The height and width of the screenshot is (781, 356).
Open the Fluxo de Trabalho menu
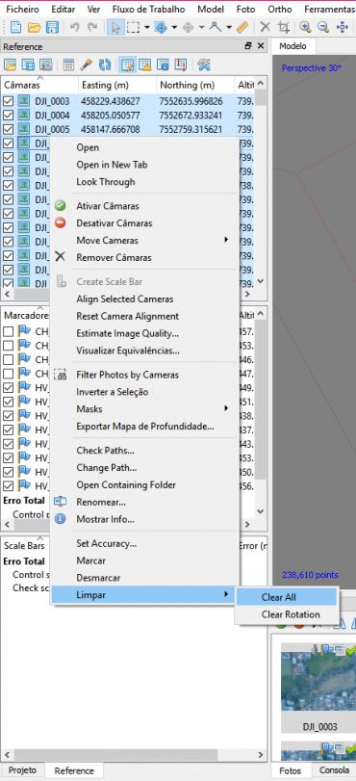pyautogui.click(x=148, y=10)
